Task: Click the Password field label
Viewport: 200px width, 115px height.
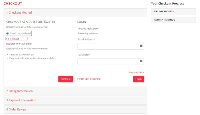Action: pyautogui.click(x=83, y=55)
